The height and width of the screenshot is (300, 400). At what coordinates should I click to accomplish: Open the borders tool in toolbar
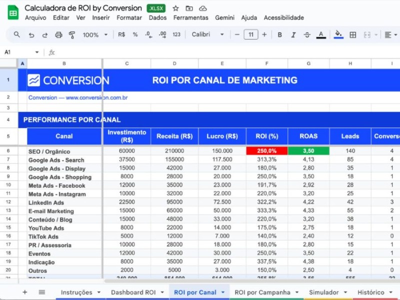[x=353, y=35]
